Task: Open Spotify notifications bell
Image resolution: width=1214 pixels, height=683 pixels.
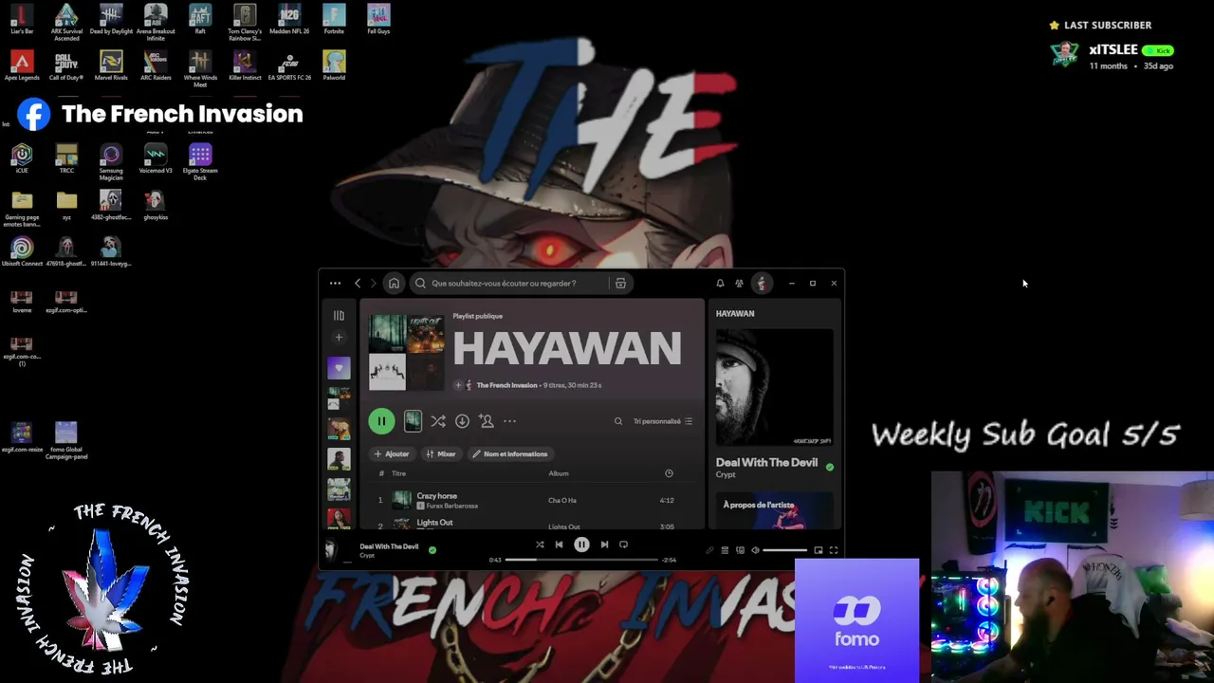Action: [x=720, y=283]
